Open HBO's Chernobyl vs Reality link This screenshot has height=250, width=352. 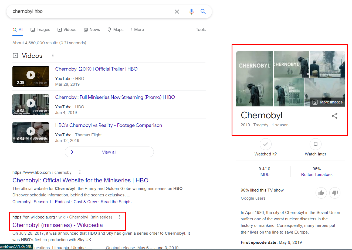(109, 125)
